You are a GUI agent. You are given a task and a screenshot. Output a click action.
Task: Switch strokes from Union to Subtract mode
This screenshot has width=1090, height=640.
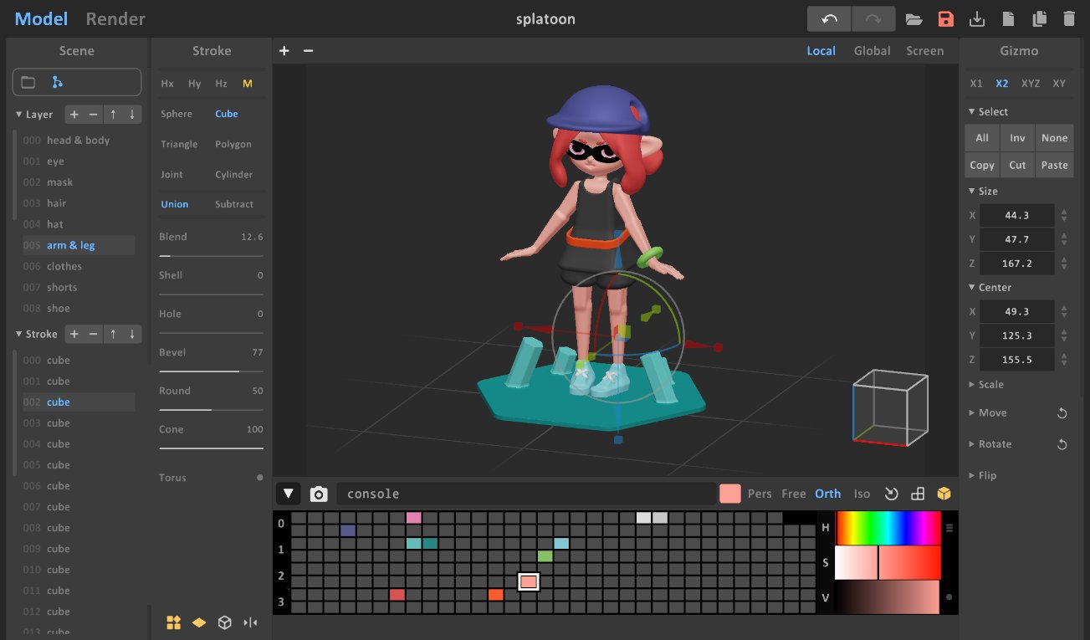(234, 203)
